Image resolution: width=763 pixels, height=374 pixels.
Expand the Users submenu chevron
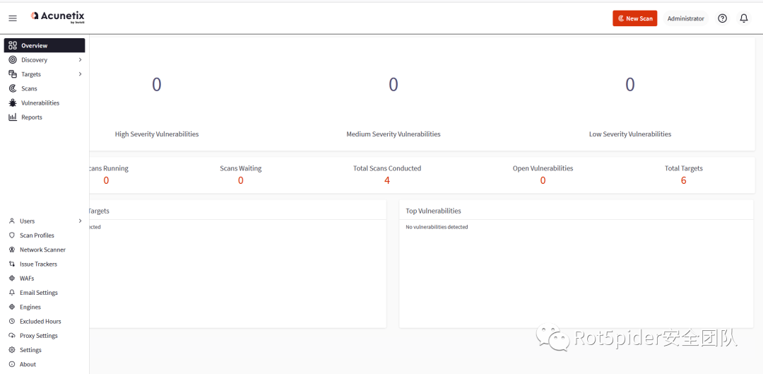[x=80, y=221]
